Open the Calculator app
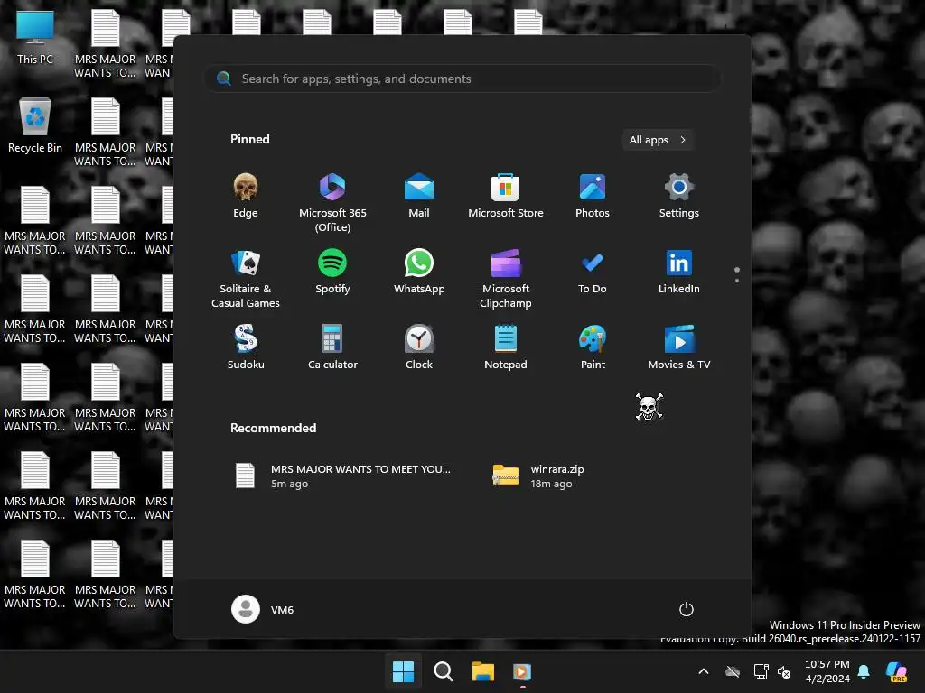Viewport: 925px width, 693px height. (332, 347)
